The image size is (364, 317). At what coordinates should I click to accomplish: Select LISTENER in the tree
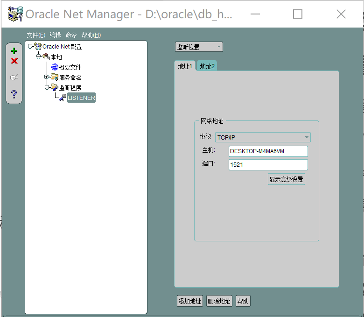click(x=81, y=98)
